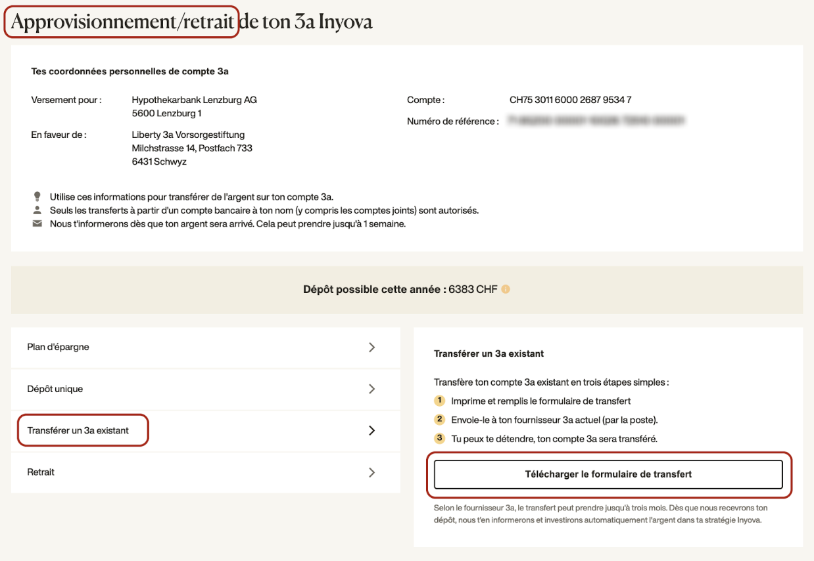The height and width of the screenshot is (561, 814).
Task: Click the IBAN account number CH75 3011
Action: coord(570,101)
